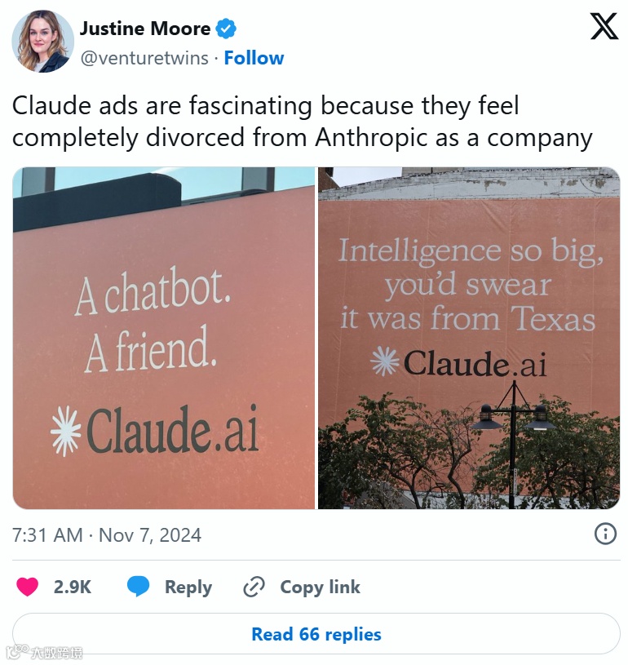Click the blue verified badge

tap(226, 29)
